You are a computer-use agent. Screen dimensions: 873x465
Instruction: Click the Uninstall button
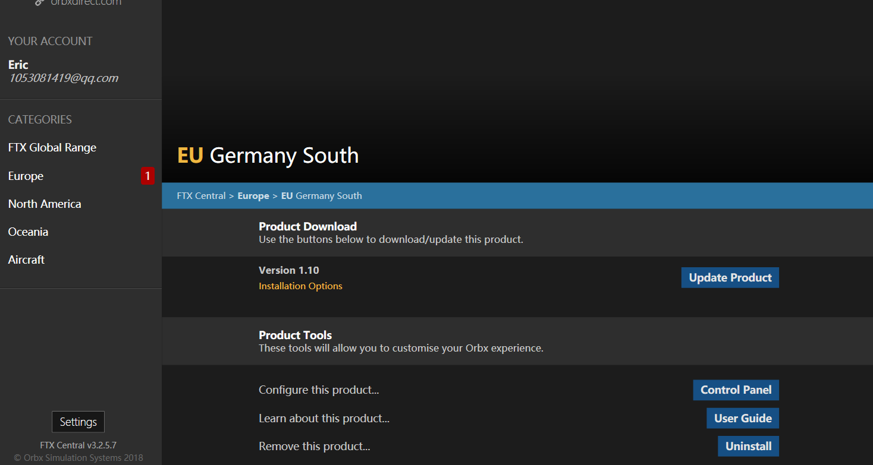[x=749, y=446]
